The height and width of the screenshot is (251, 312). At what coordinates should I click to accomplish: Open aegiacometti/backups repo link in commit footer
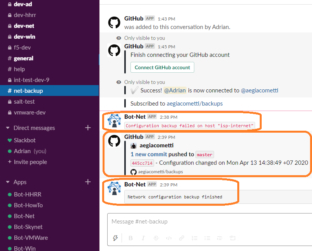click(160, 172)
